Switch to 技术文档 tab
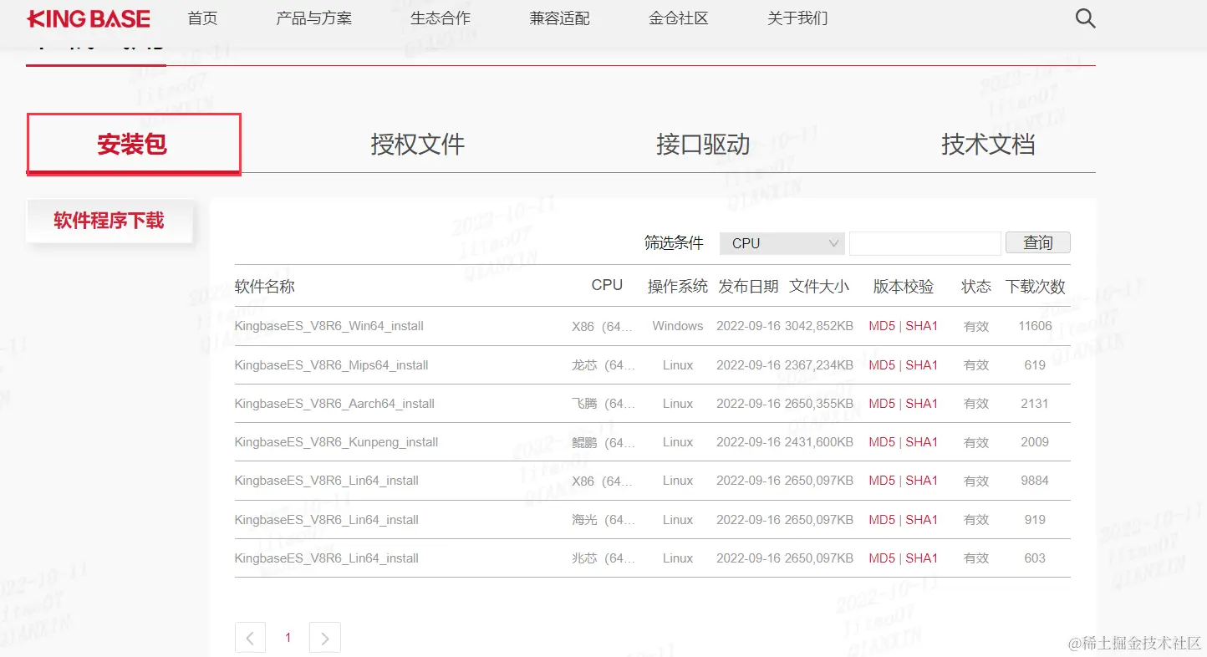Screen dimensions: 1207x657 988,145
